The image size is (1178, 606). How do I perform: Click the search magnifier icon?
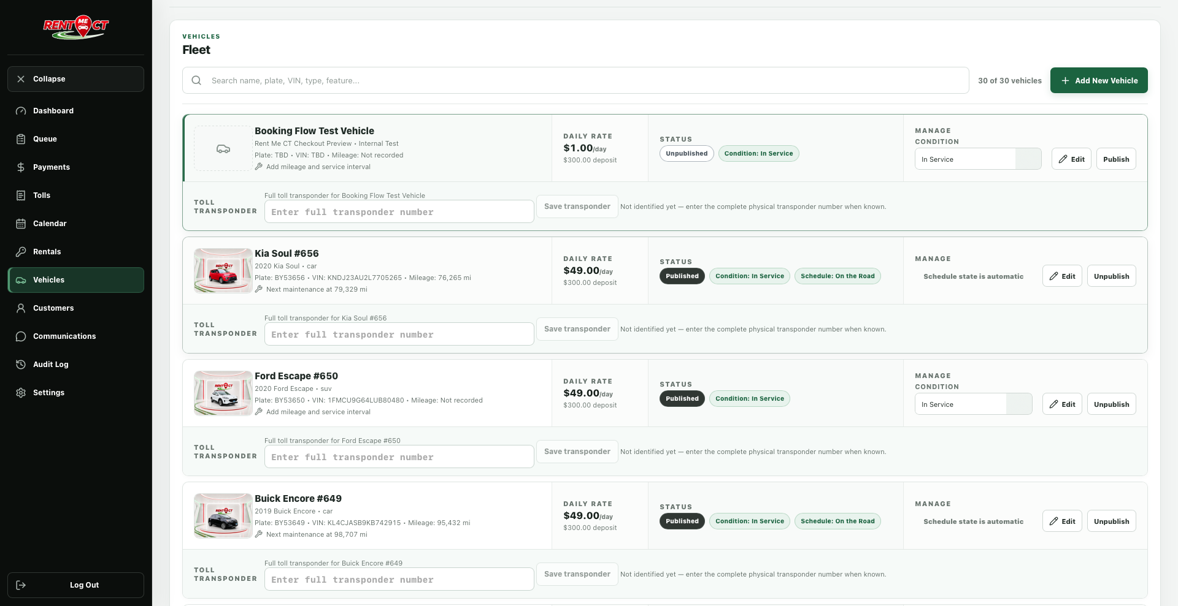pyautogui.click(x=196, y=80)
